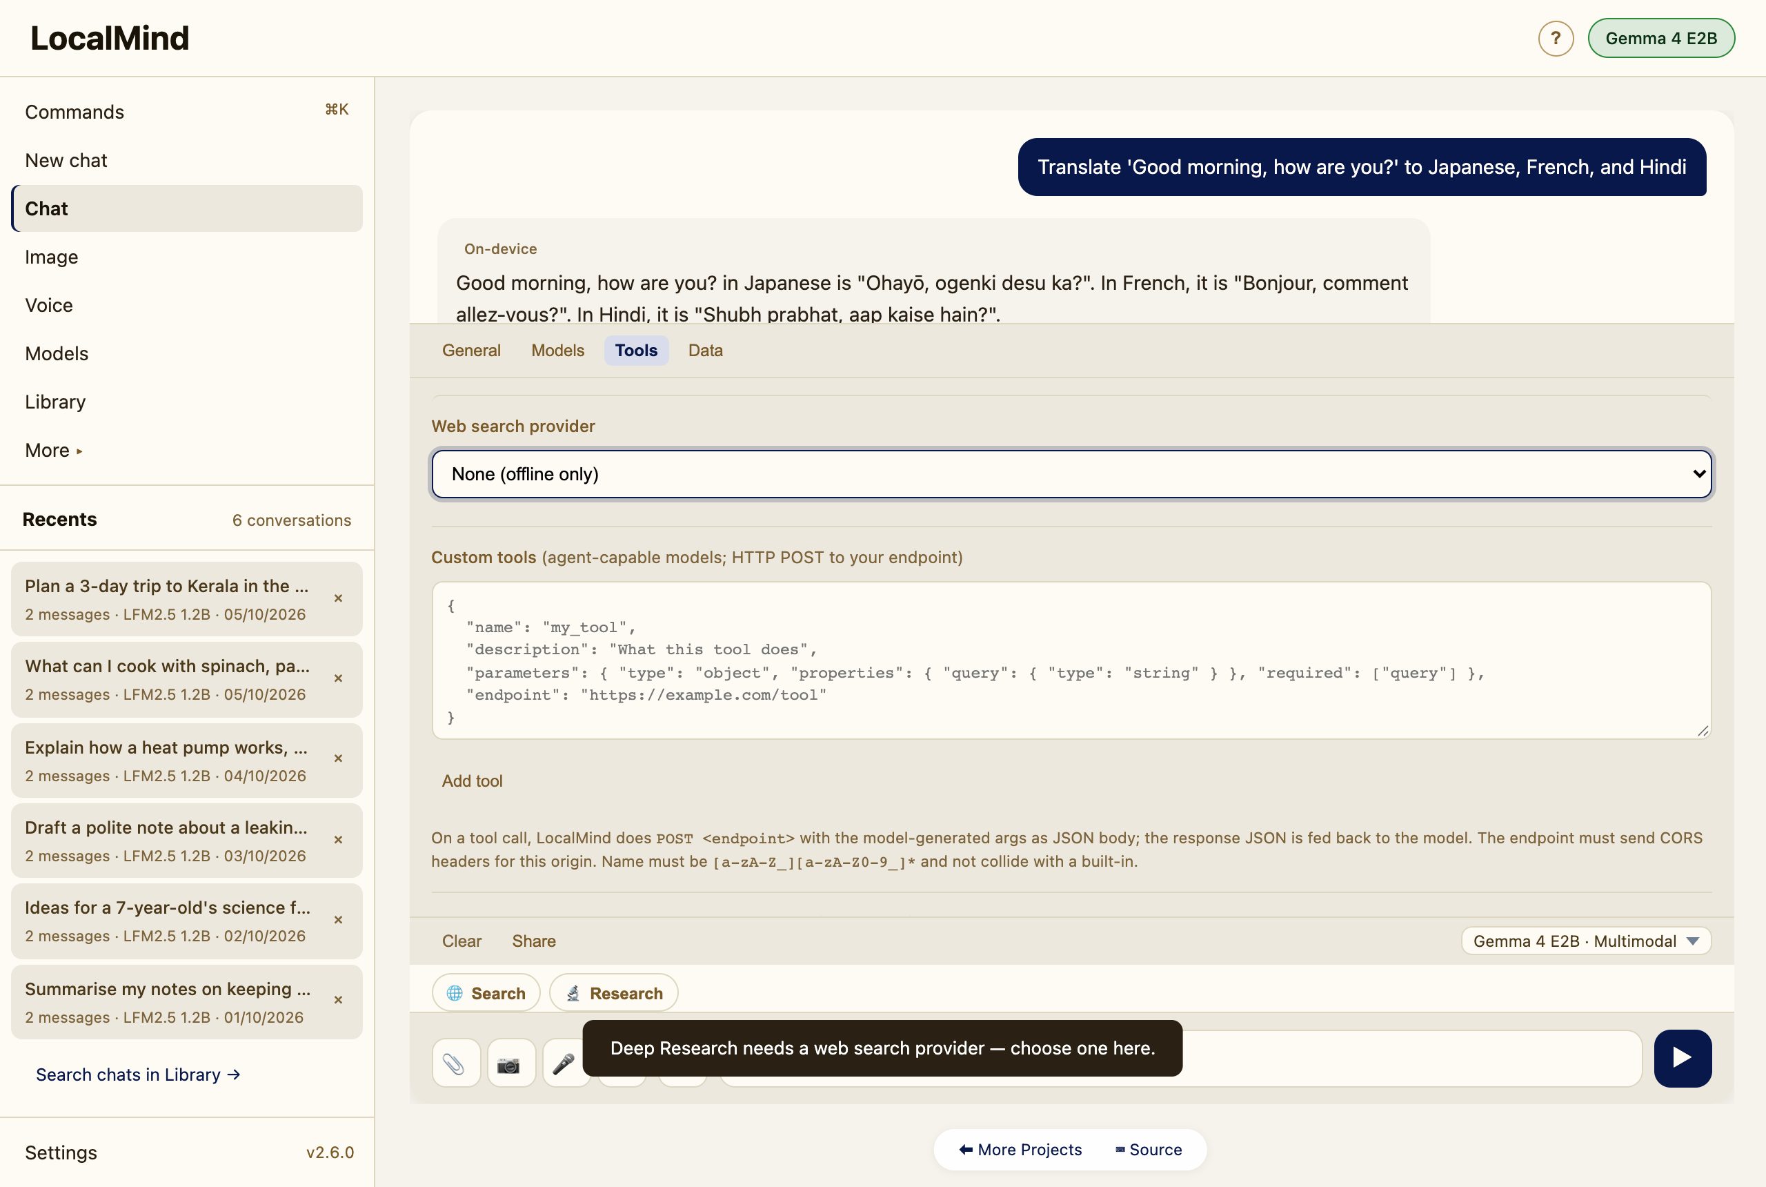Viewport: 1766px width, 1187px height.
Task: Open the Source link
Action: coord(1149,1150)
